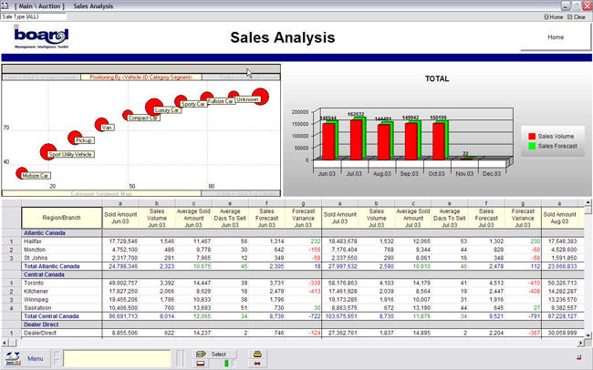Click the Toronto branch row

36,283
